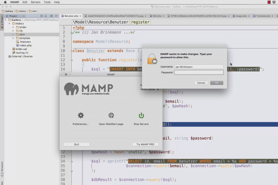Open MAMP Preferences gear icon

pos(81,116)
